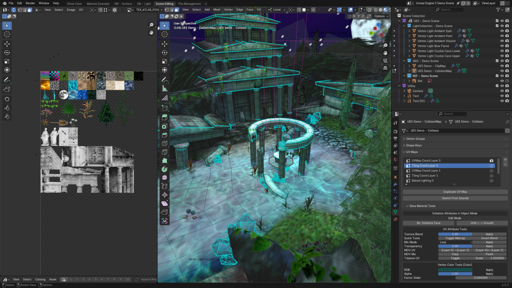Toggle visibility of UE5 Demo - ClipMap
Viewport: 512px width, 288px height.
click(x=502, y=66)
